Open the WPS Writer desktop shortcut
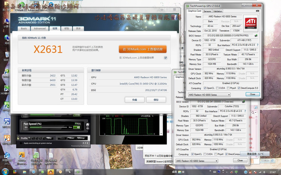Screen dimensions: 281x175 pos(7,122)
